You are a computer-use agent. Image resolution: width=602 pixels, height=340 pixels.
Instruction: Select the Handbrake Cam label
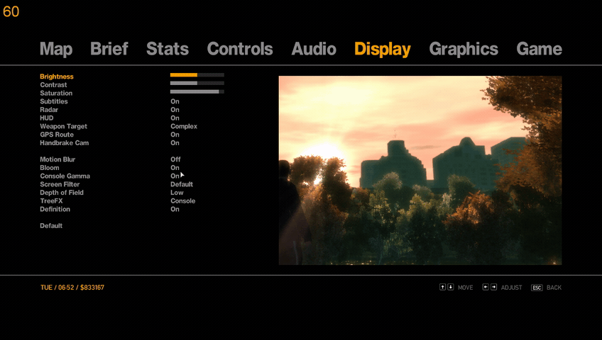[64, 143]
